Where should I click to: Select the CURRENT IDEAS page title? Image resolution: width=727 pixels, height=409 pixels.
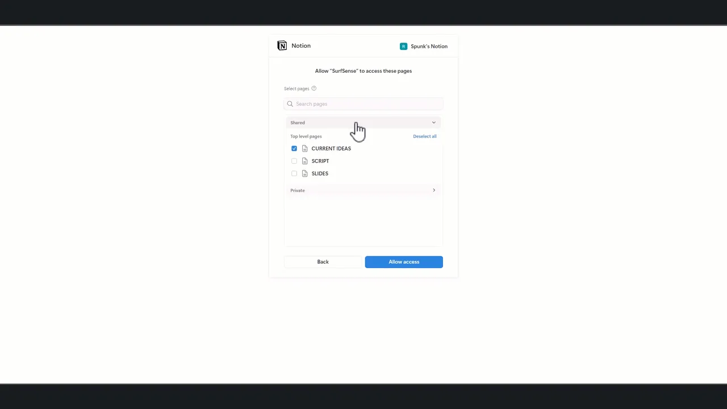coord(331,148)
